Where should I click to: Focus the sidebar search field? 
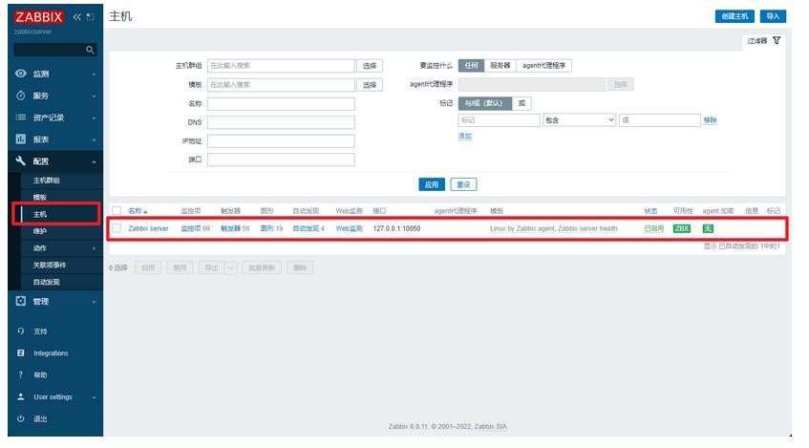[x=55, y=50]
